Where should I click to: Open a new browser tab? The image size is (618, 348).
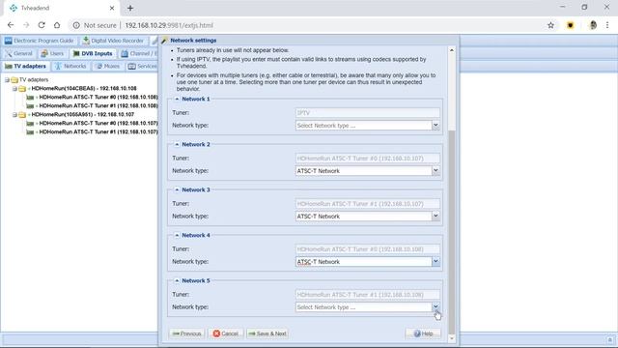tap(130, 8)
